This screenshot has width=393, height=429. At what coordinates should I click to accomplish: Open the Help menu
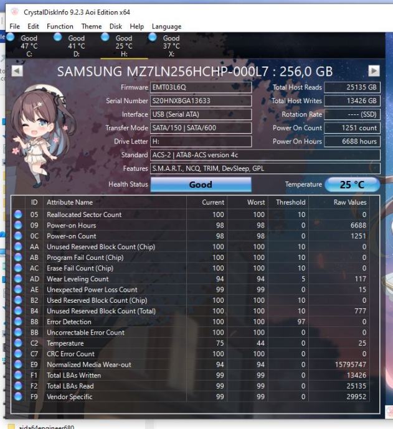[x=137, y=27]
